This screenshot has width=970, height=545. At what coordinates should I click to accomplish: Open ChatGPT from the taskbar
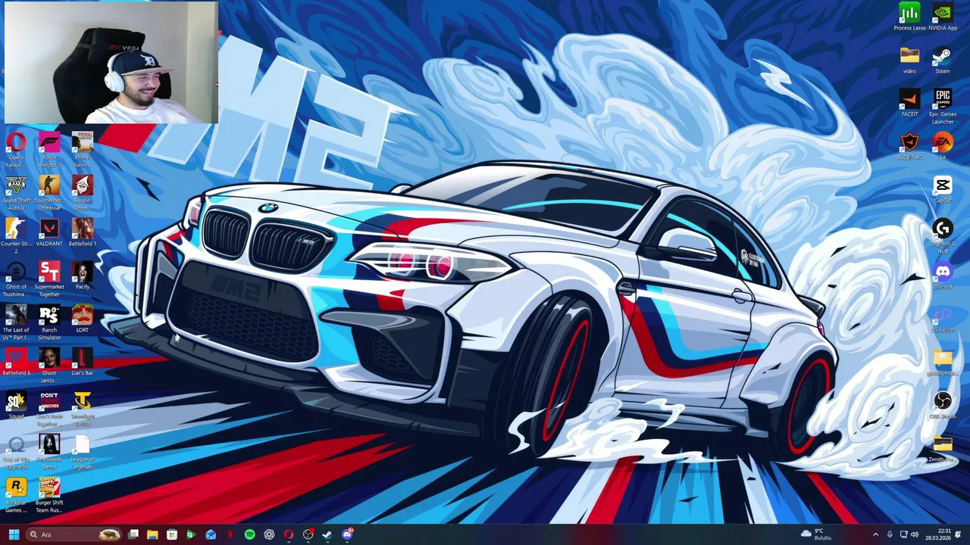(x=269, y=534)
